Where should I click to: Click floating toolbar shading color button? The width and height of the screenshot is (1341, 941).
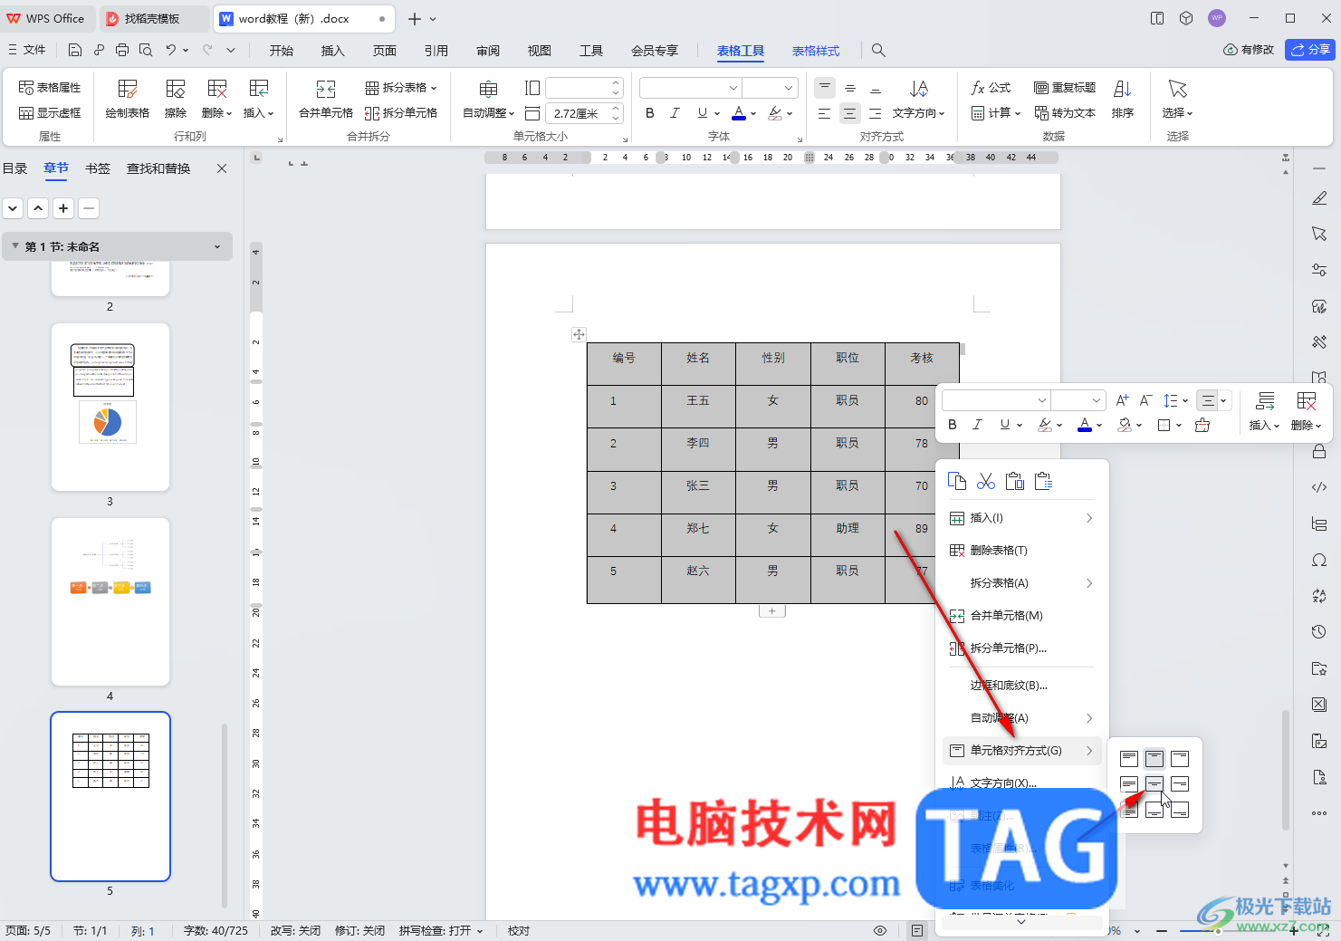click(1124, 425)
